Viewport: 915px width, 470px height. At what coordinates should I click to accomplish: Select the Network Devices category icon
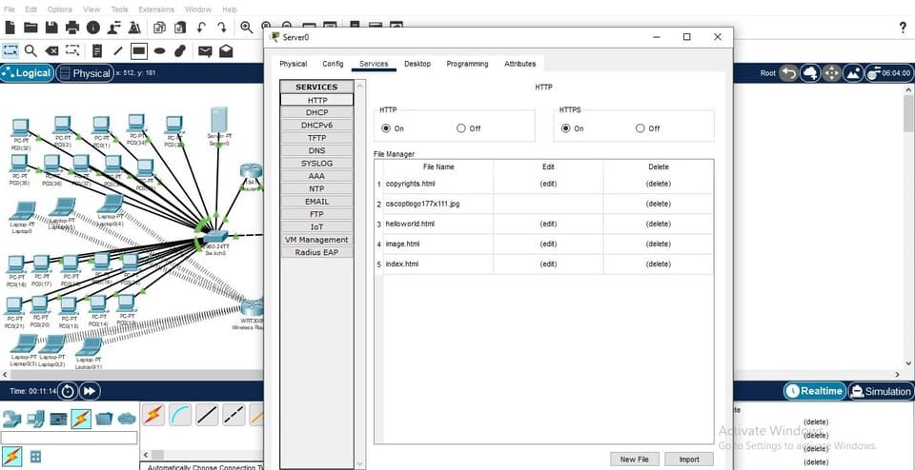click(x=11, y=419)
